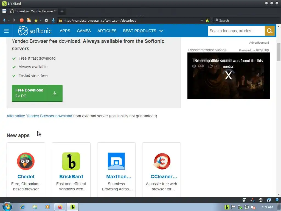Open the BriskBard title link

(x=71, y=177)
